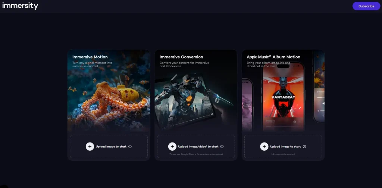Select Upload image to start in Album Motion
382x188 pixels.
click(285, 147)
